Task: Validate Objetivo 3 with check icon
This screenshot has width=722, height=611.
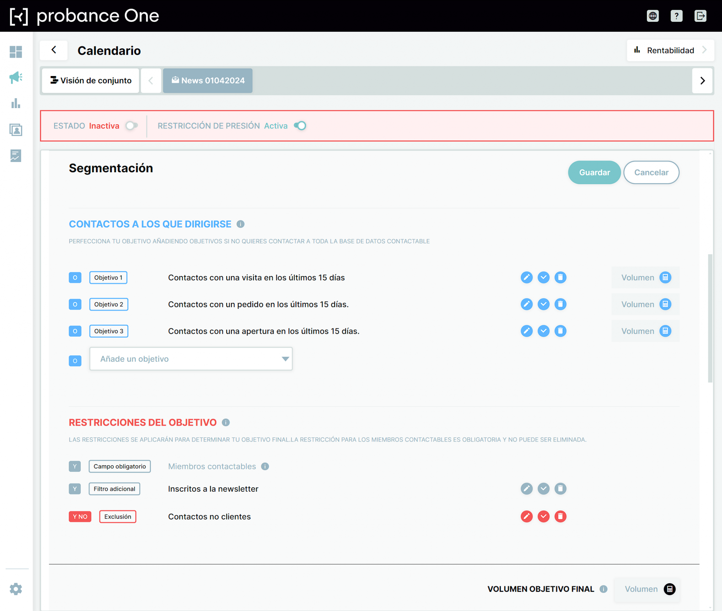Action: (543, 331)
